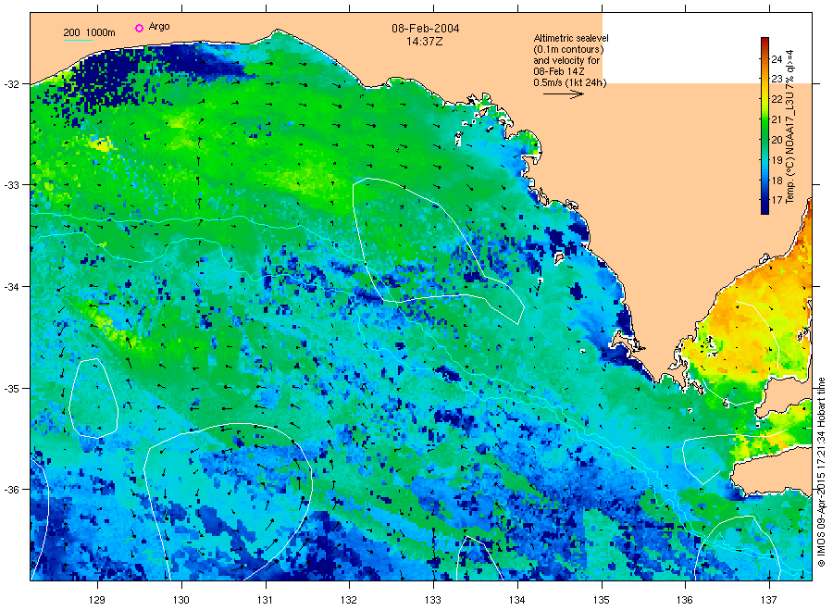This screenshot has width=833, height=611.
Task: Click the 14:37Z time label
Action: (x=423, y=41)
